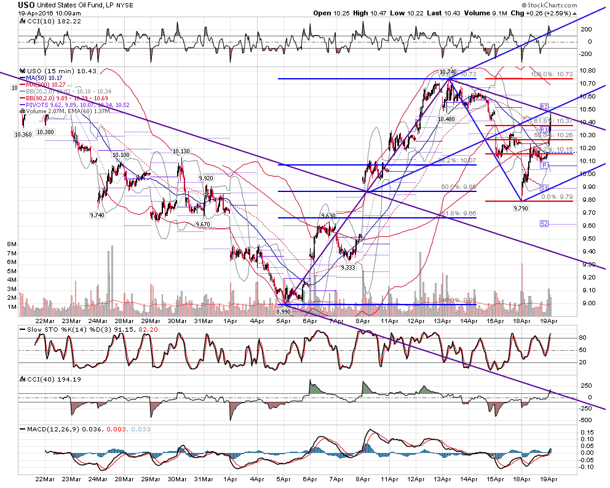
Task: Click the United States Oil Fund, LP name
Action: click(76, 6)
